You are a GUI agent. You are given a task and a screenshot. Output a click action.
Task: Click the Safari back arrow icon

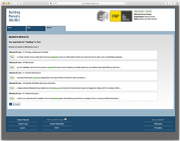click(13, 3)
